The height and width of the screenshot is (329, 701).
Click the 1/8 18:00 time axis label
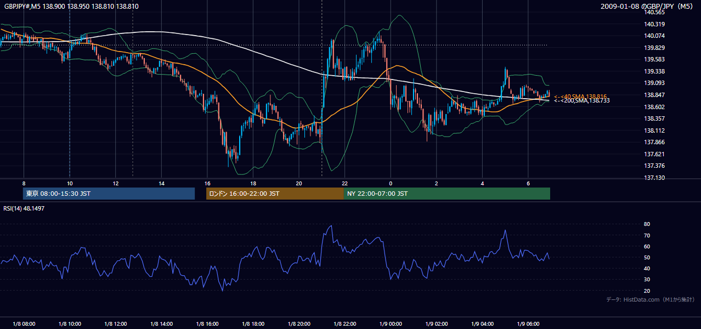(x=253, y=324)
